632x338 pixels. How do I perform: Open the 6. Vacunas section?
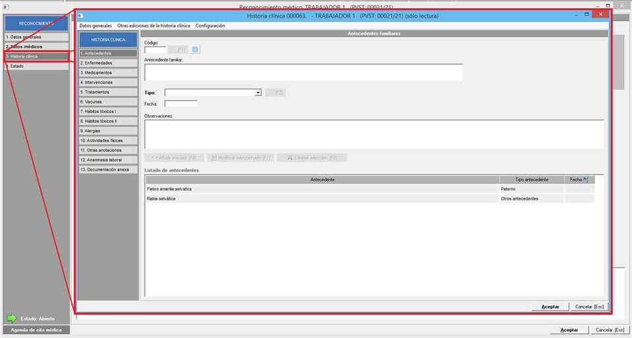click(108, 101)
